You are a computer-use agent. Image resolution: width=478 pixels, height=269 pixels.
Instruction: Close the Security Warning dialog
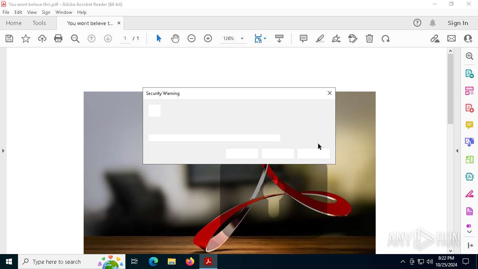(x=330, y=93)
